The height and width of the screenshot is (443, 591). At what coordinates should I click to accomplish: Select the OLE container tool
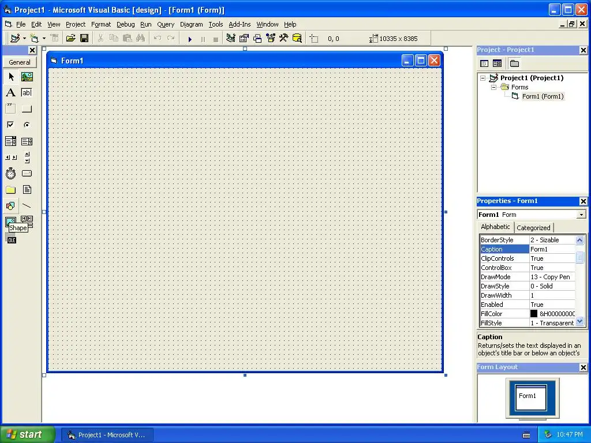[x=11, y=238]
